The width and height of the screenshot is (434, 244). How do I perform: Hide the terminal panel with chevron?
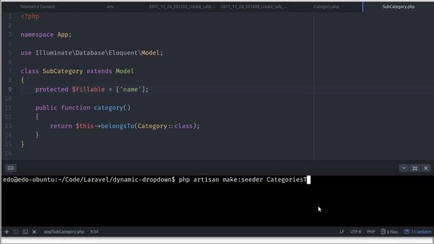(404, 168)
